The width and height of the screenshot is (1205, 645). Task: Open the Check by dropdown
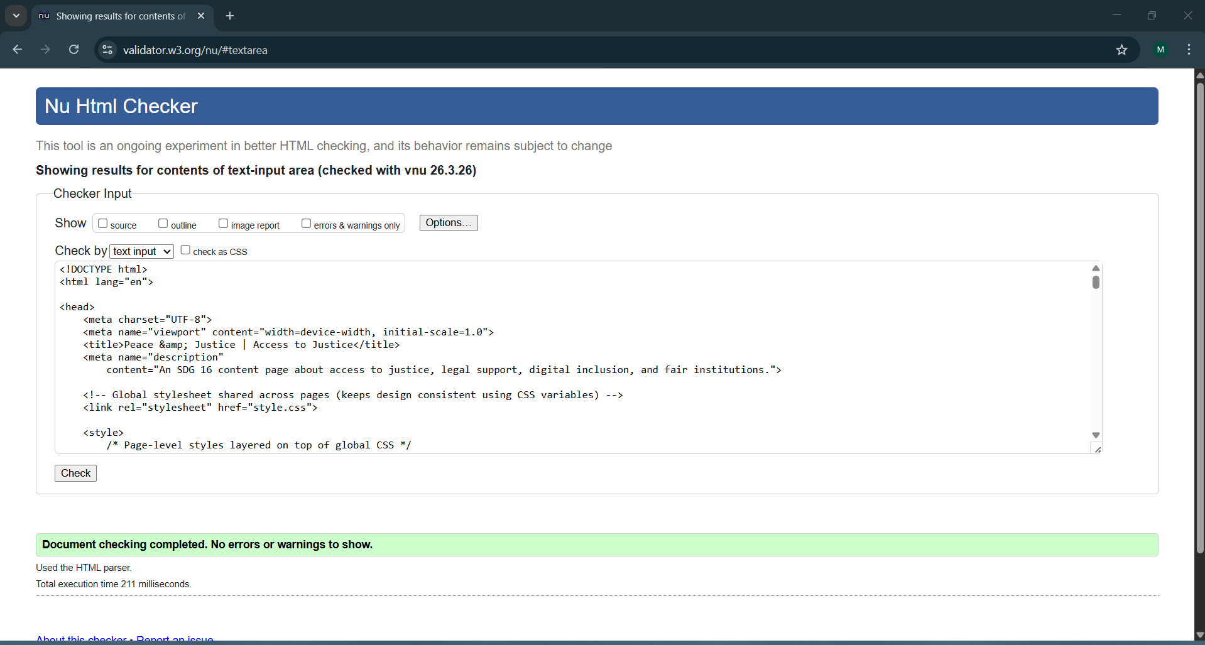[x=140, y=251]
